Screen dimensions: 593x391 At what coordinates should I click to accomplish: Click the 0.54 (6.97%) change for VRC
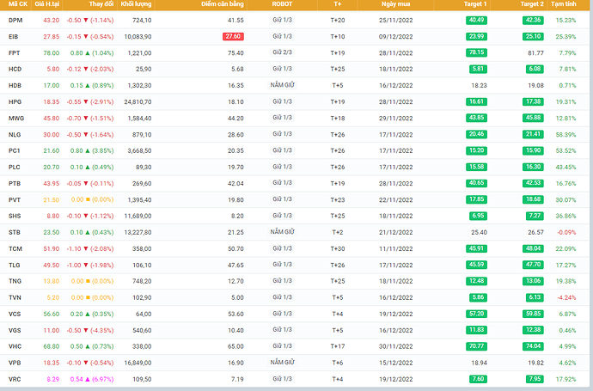(x=92, y=379)
